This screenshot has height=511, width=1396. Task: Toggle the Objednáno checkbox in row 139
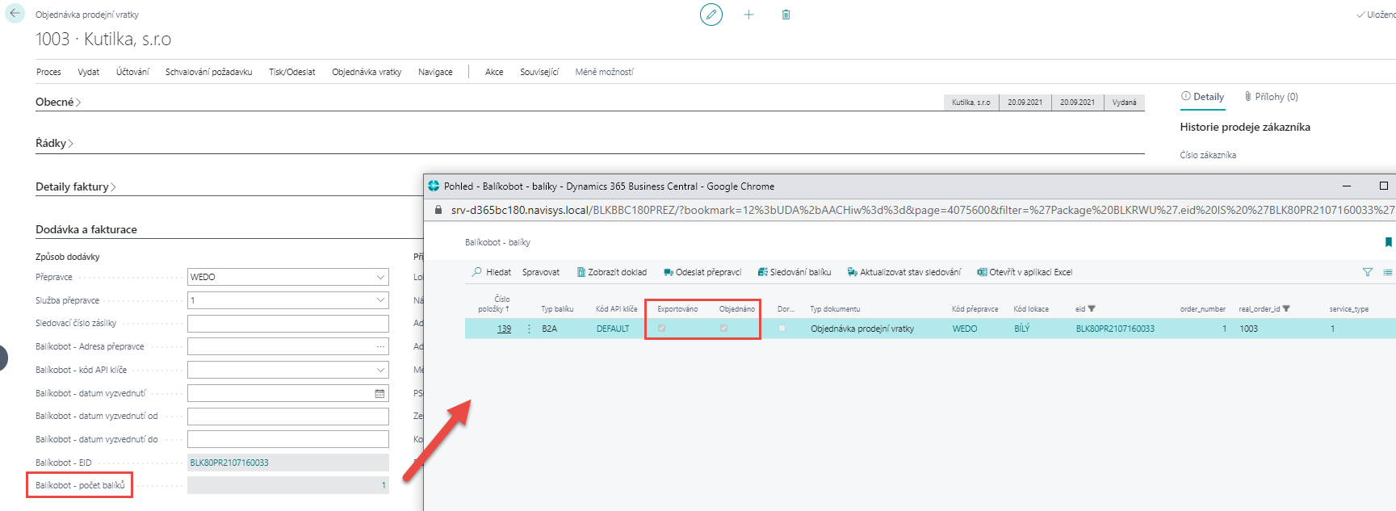(x=723, y=329)
